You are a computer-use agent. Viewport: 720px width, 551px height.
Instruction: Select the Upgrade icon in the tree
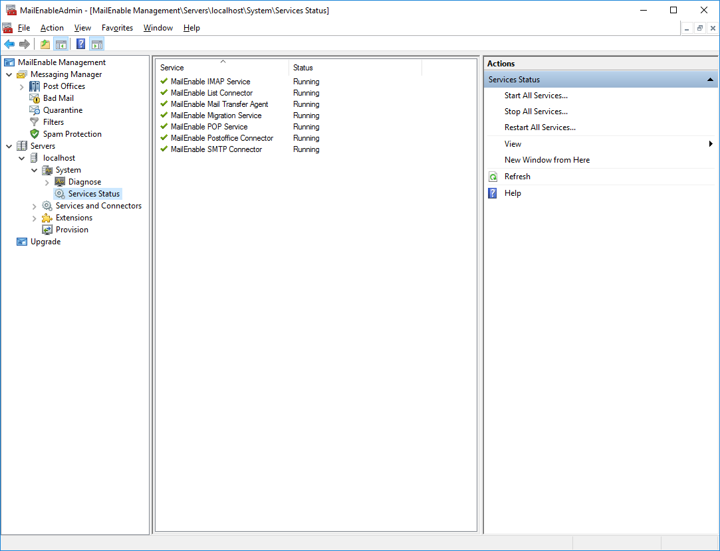tap(22, 241)
